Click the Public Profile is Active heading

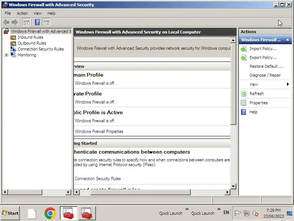tap(98, 112)
